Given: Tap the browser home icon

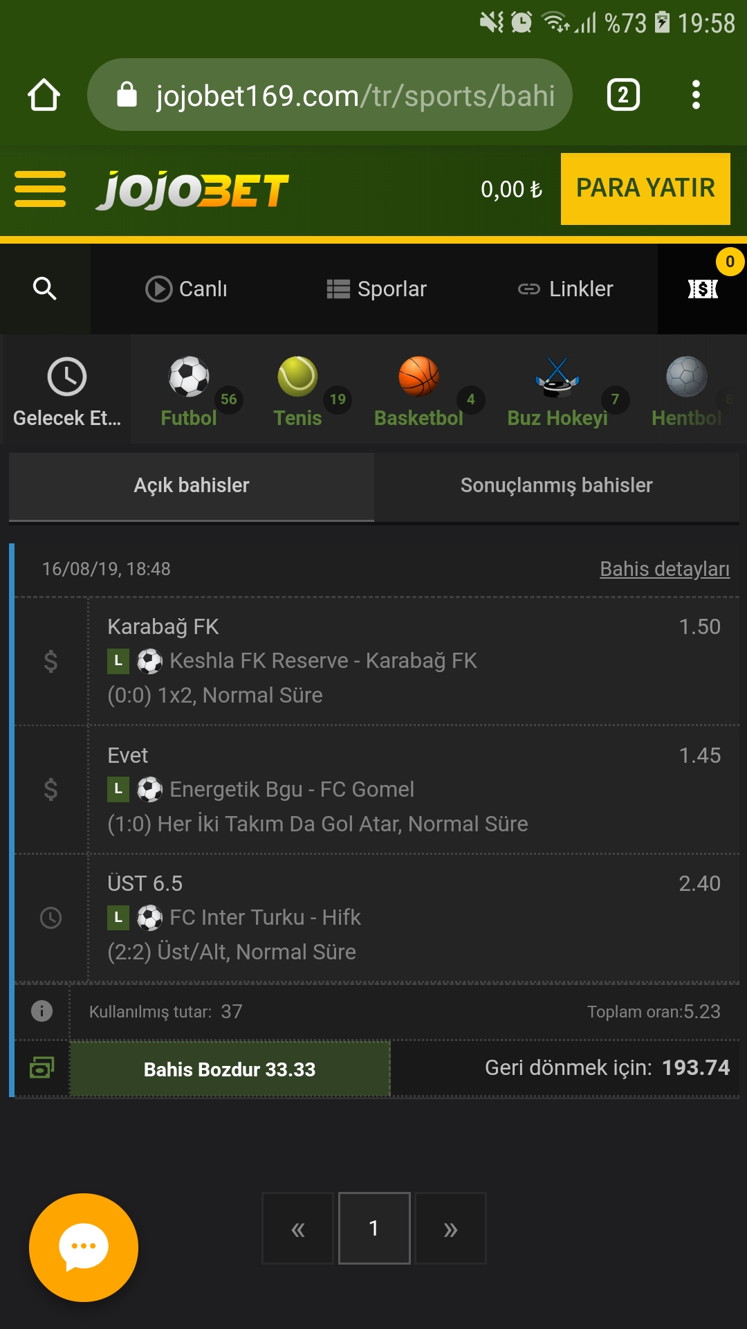Looking at the screenshot, I should click(x=44, y=95).
